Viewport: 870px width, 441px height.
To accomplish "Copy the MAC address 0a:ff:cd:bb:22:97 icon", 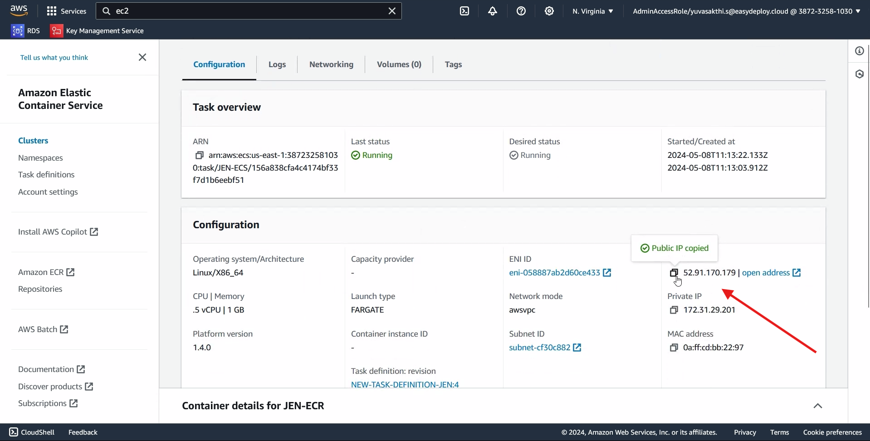I will (674, 348).
